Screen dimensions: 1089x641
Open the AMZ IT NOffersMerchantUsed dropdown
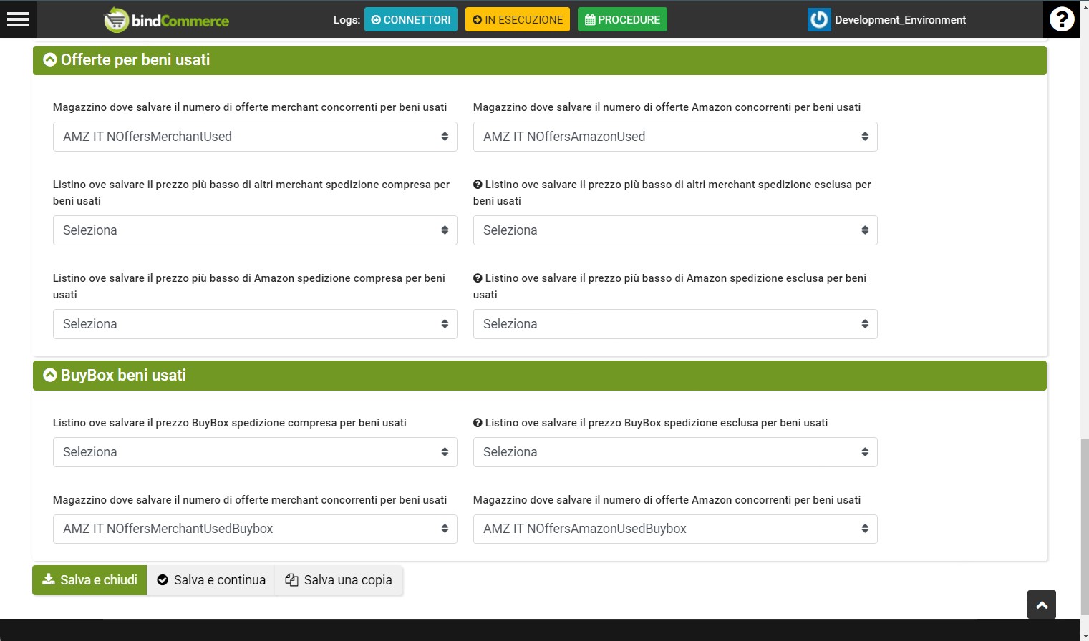pyautogui.click(x=254, y=136)
